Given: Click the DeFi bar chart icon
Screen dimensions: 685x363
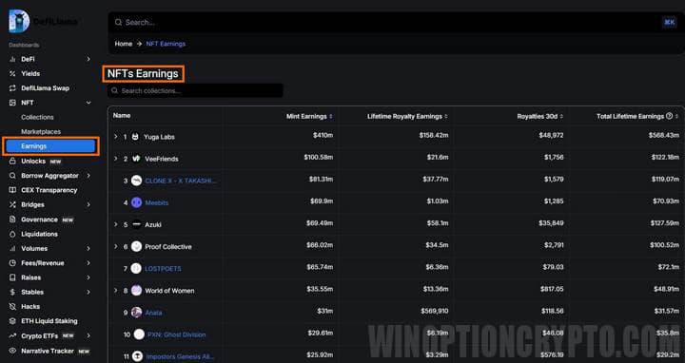Looking at the screenshot, I should pyautogui.click(x=12, y=59).
